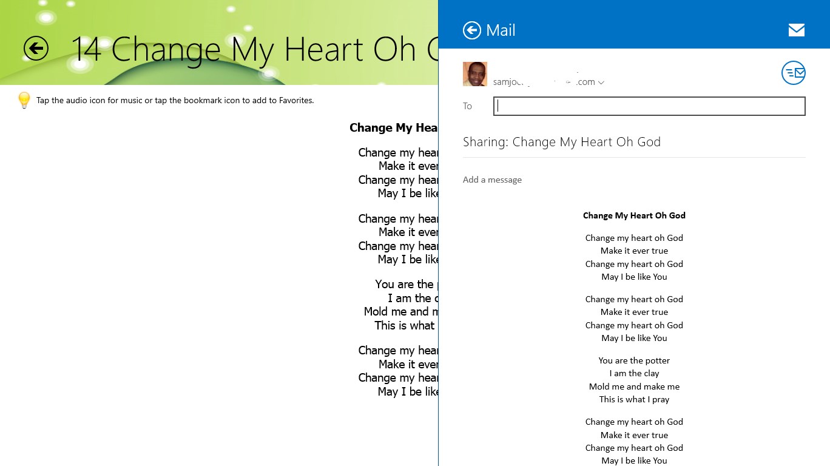Click the sender's profile photo
830x466 pixels.
pos(474,74)
